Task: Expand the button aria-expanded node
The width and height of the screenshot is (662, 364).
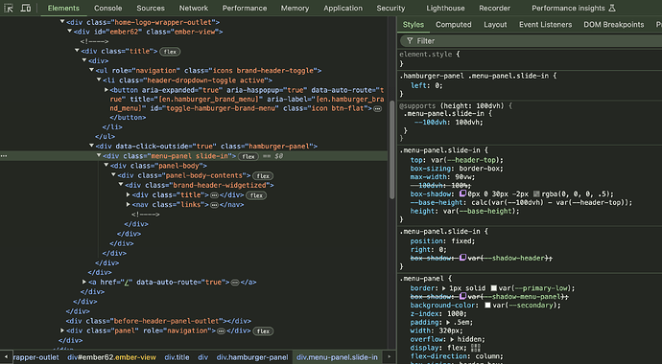Action: tap(106, 90)
